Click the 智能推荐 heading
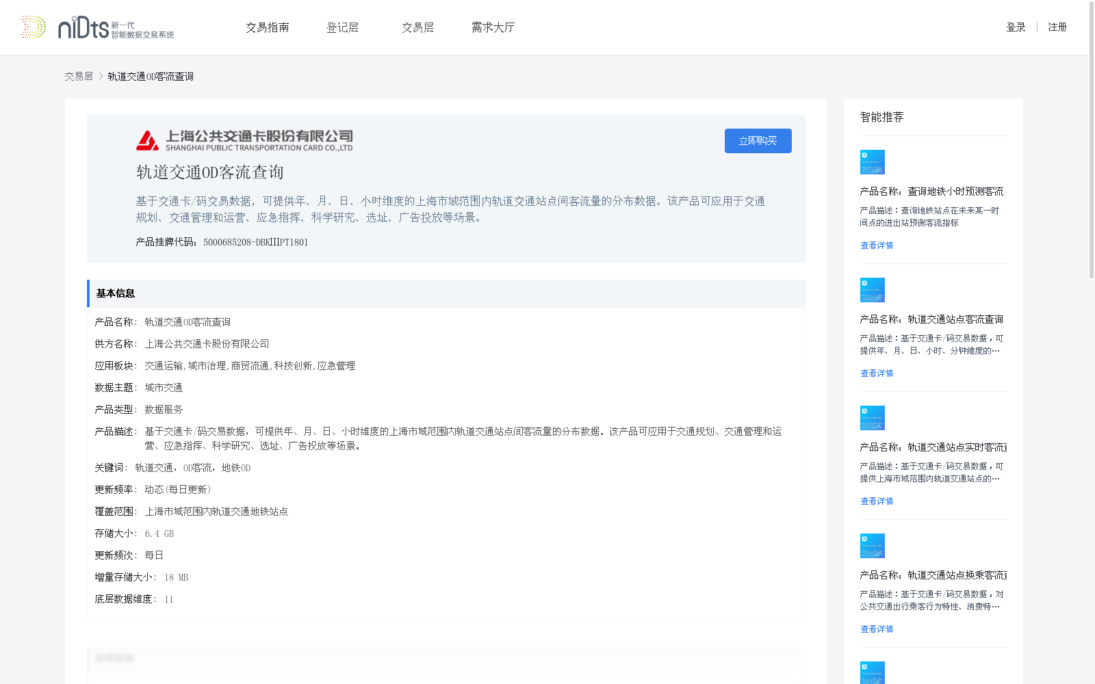The image size is (1095, 684). [882, 117]
